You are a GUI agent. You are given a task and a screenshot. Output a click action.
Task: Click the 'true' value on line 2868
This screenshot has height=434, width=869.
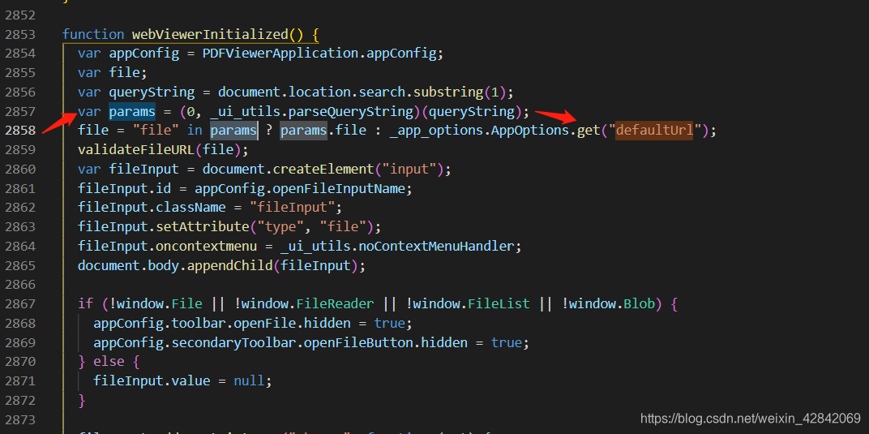[390, 323]
